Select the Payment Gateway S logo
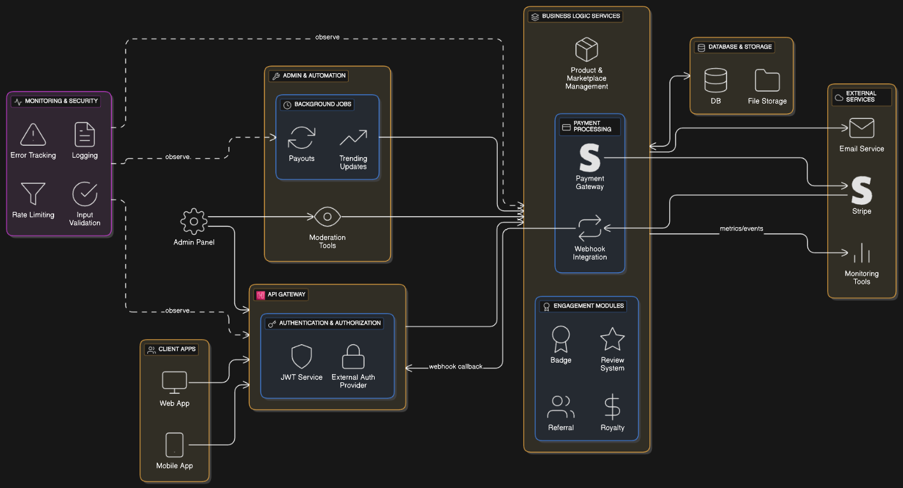The width and height of the screenshot is (903, 488). 590,158
